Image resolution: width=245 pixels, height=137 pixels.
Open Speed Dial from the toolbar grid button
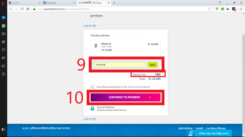pos(28,9)
